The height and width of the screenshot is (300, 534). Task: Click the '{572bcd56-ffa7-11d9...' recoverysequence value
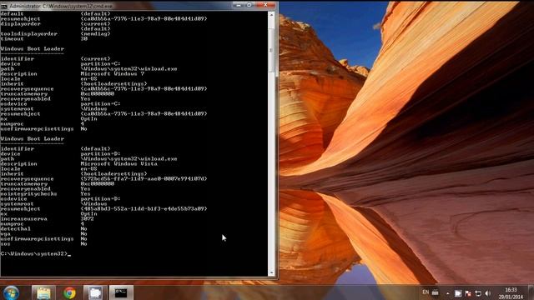(x=144, y=178)
